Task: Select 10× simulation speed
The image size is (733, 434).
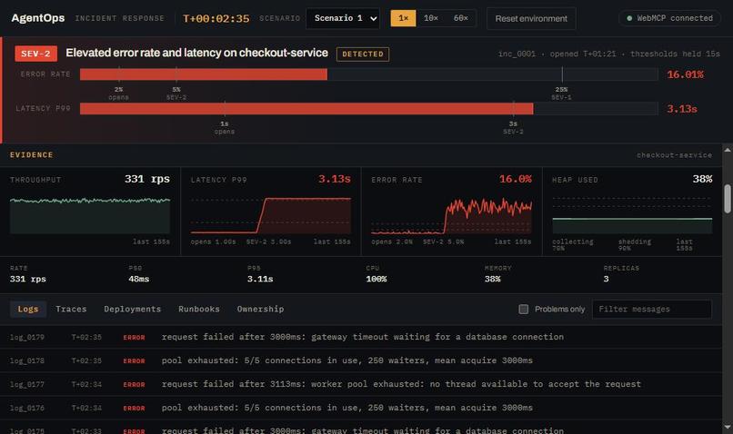Action: tap(430, 19)
